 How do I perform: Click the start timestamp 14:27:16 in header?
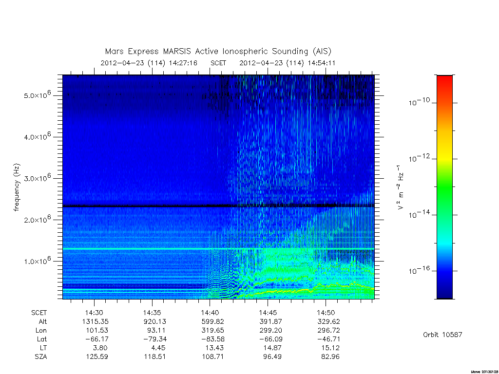183,63
